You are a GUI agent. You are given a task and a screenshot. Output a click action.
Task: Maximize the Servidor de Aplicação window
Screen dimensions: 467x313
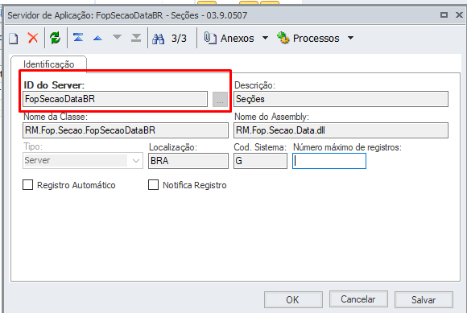444,14
